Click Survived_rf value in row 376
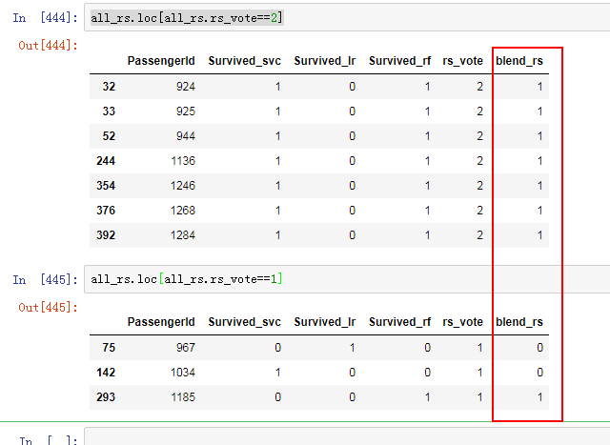610x445 pixels. click(x=428, y=211)
